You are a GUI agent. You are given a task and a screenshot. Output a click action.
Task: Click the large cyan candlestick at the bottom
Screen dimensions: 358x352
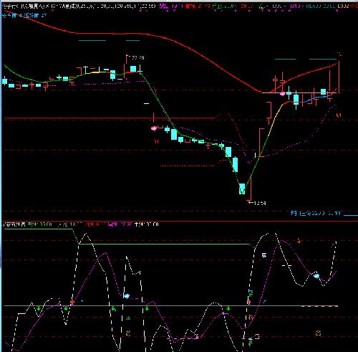pyautogui.click(x=242, y=189)
